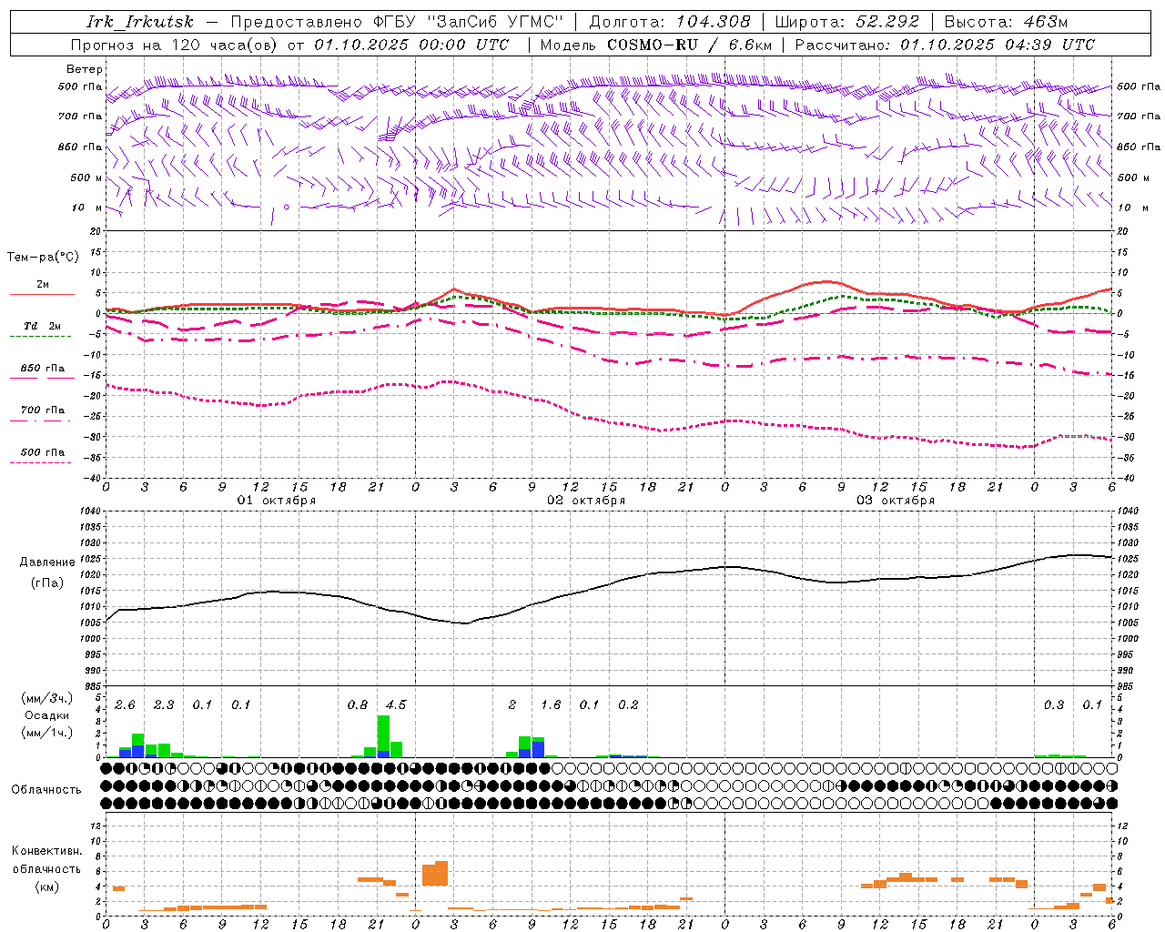Select the date label 02 октября
Image resolution: width=1165 pixels, height=932 pixels.
pyautogui.click(x=586, y=501)
